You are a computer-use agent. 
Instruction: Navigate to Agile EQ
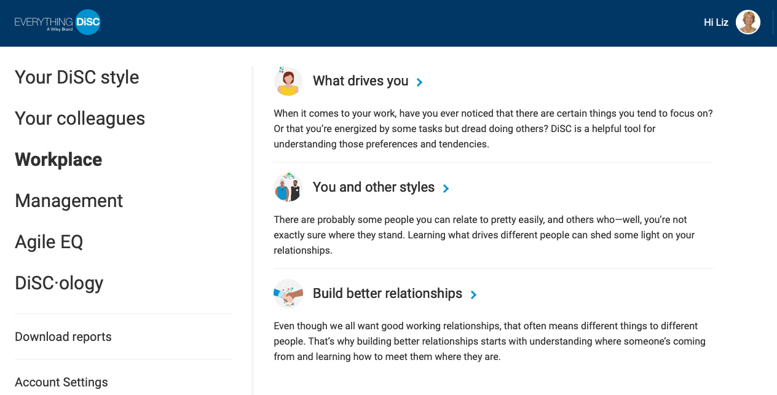tap(49, 242)
